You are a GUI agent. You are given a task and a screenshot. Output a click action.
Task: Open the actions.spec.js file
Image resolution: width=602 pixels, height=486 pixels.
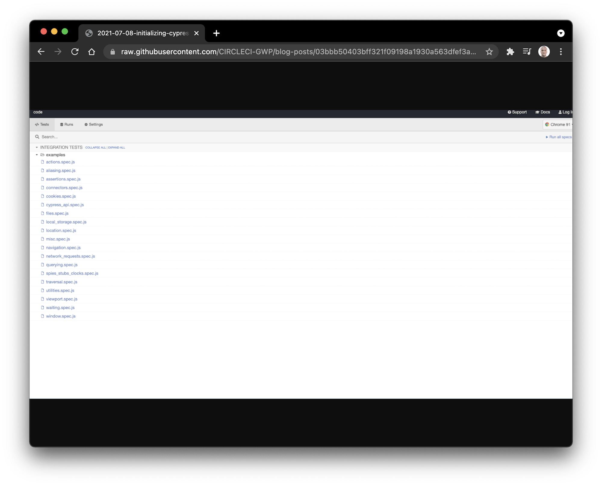[60, 162]
